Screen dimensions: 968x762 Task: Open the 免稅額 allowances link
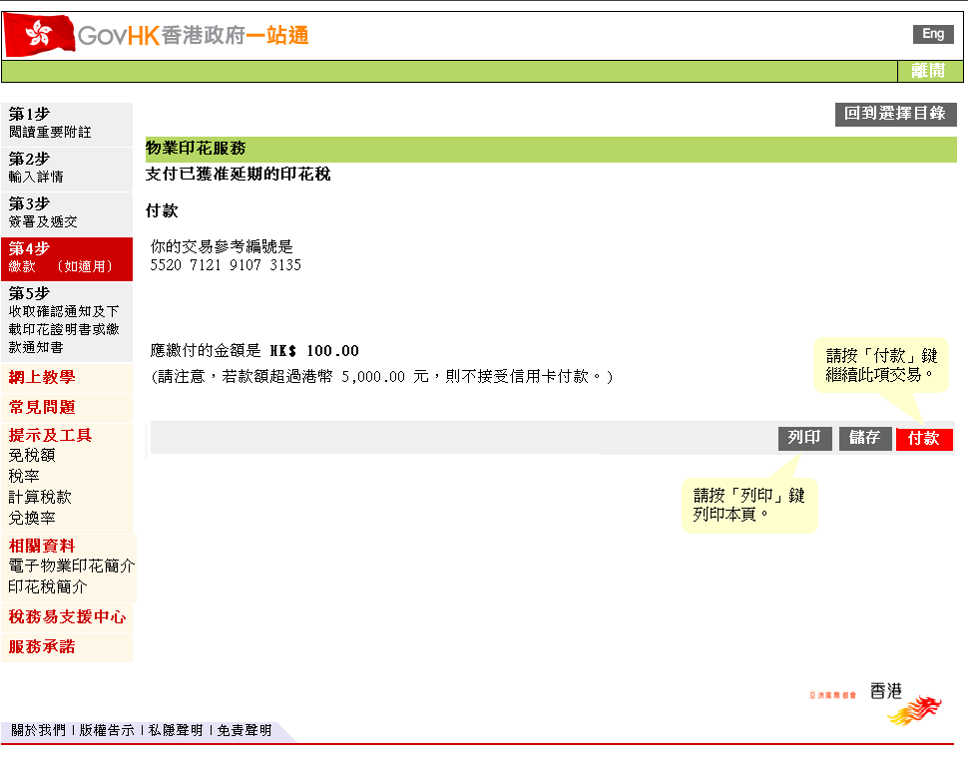(x=32, y=456)
